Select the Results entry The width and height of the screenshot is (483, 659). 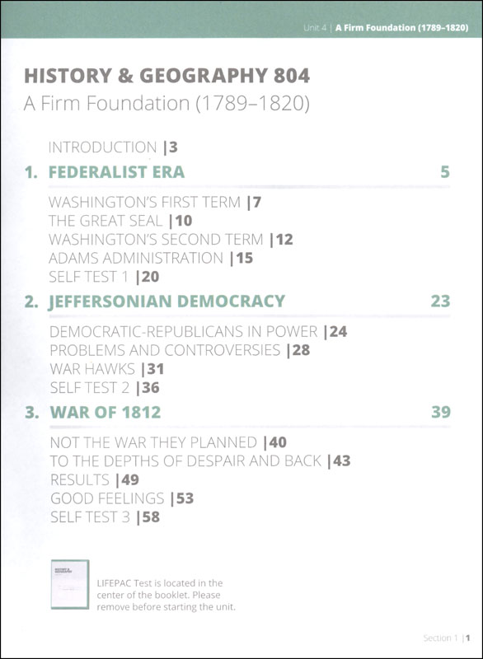tap(95, 479)
